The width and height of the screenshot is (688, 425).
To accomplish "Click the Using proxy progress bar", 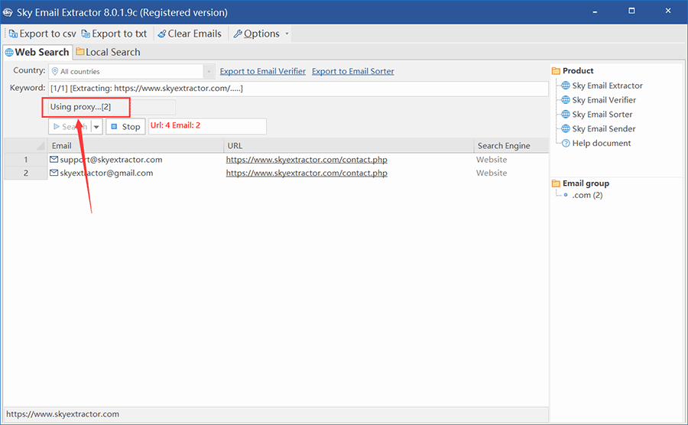I will click(112, 107).
